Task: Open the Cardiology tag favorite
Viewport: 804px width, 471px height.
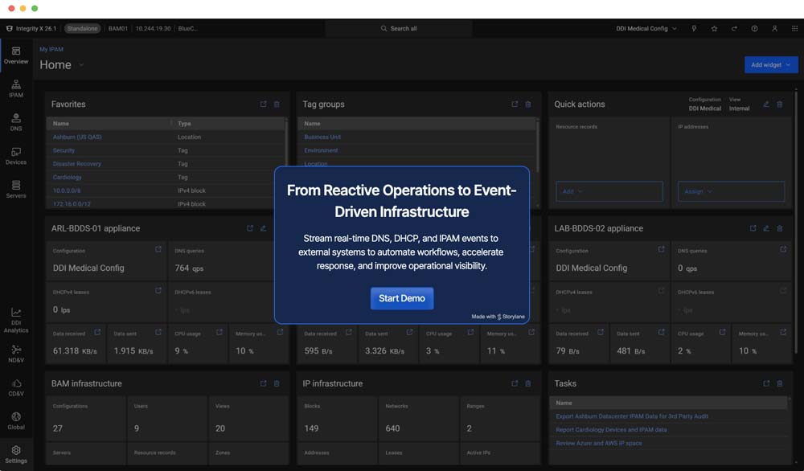Action: pyautogui.click(x=68, y=177)
